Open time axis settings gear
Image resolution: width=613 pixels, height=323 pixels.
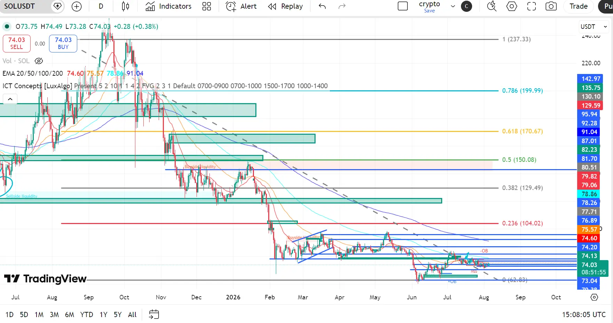pos(594,297)
